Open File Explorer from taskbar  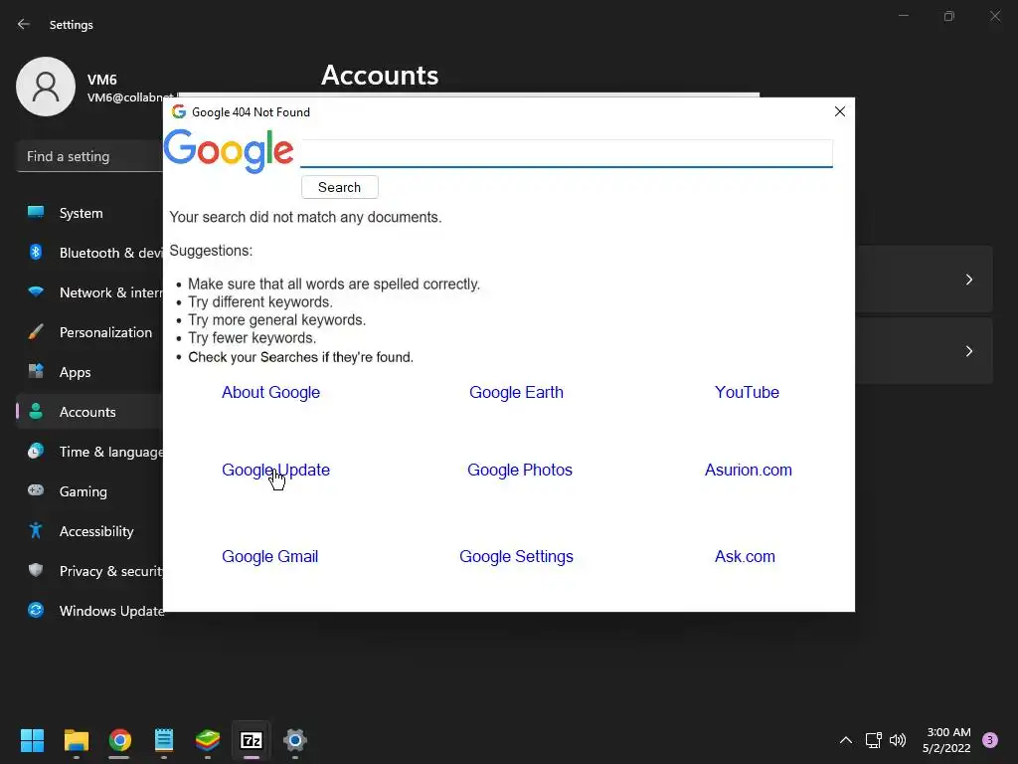76,740
